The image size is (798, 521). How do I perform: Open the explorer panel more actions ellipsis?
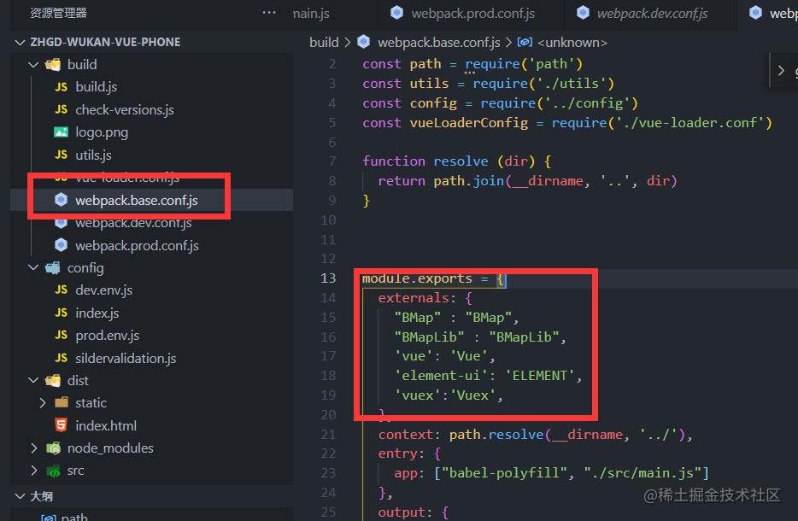click(269, 13)
